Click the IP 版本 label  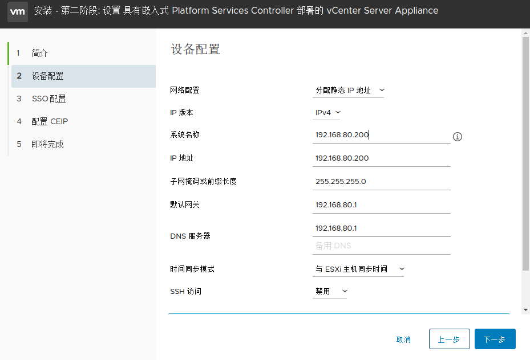[x=181, y=112]
